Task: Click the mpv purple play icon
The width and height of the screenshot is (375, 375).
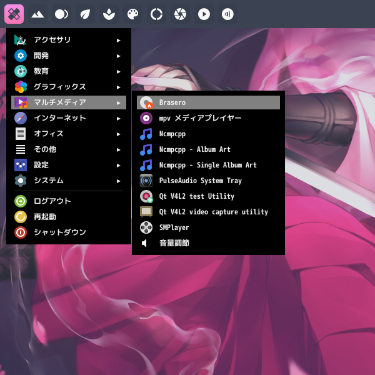Action: click(146, 118)
